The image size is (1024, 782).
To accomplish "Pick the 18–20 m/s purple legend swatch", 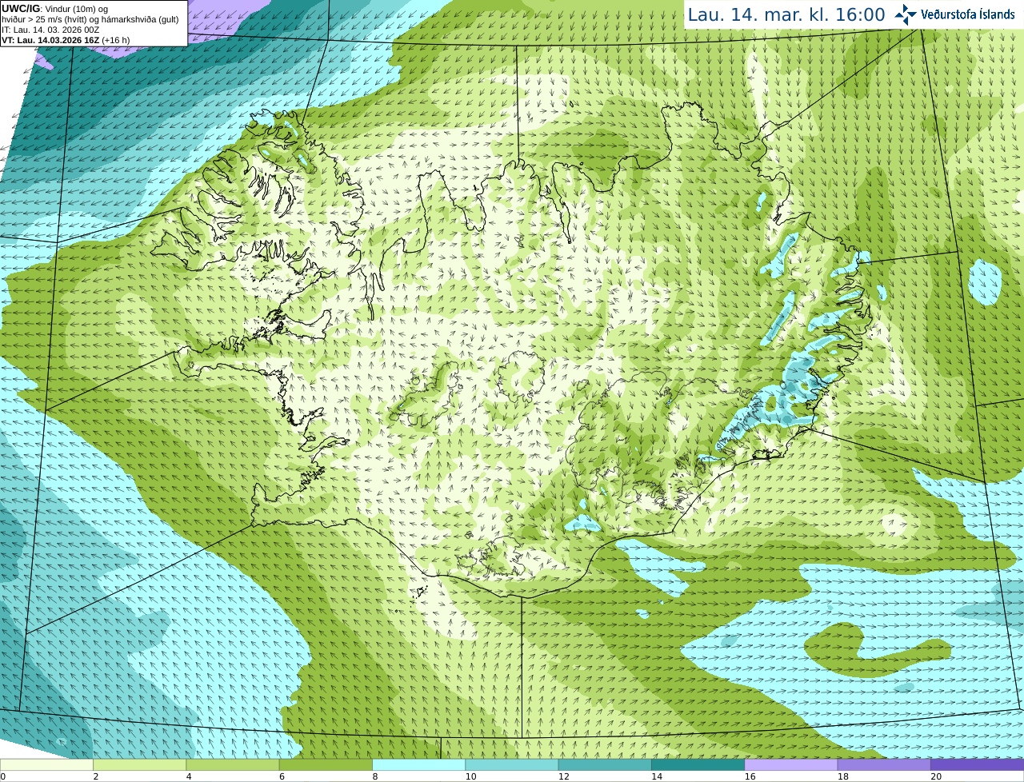I will [x=884, y=764].
